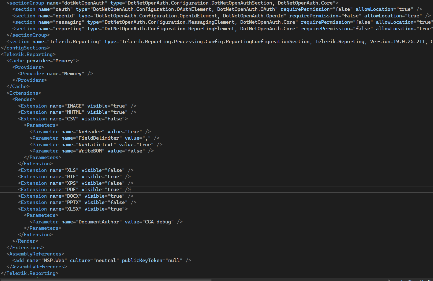Screen dimensions: 433x281
Task: Click the closing Extensions tag
Action: (x=25, y=247)
